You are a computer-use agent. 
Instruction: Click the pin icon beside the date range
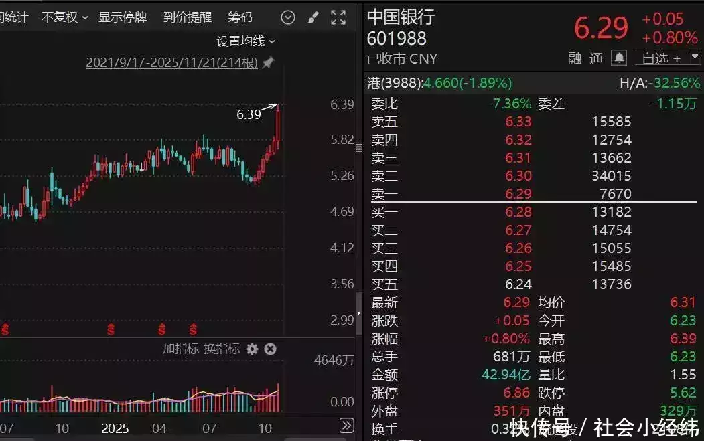point(267,61)
